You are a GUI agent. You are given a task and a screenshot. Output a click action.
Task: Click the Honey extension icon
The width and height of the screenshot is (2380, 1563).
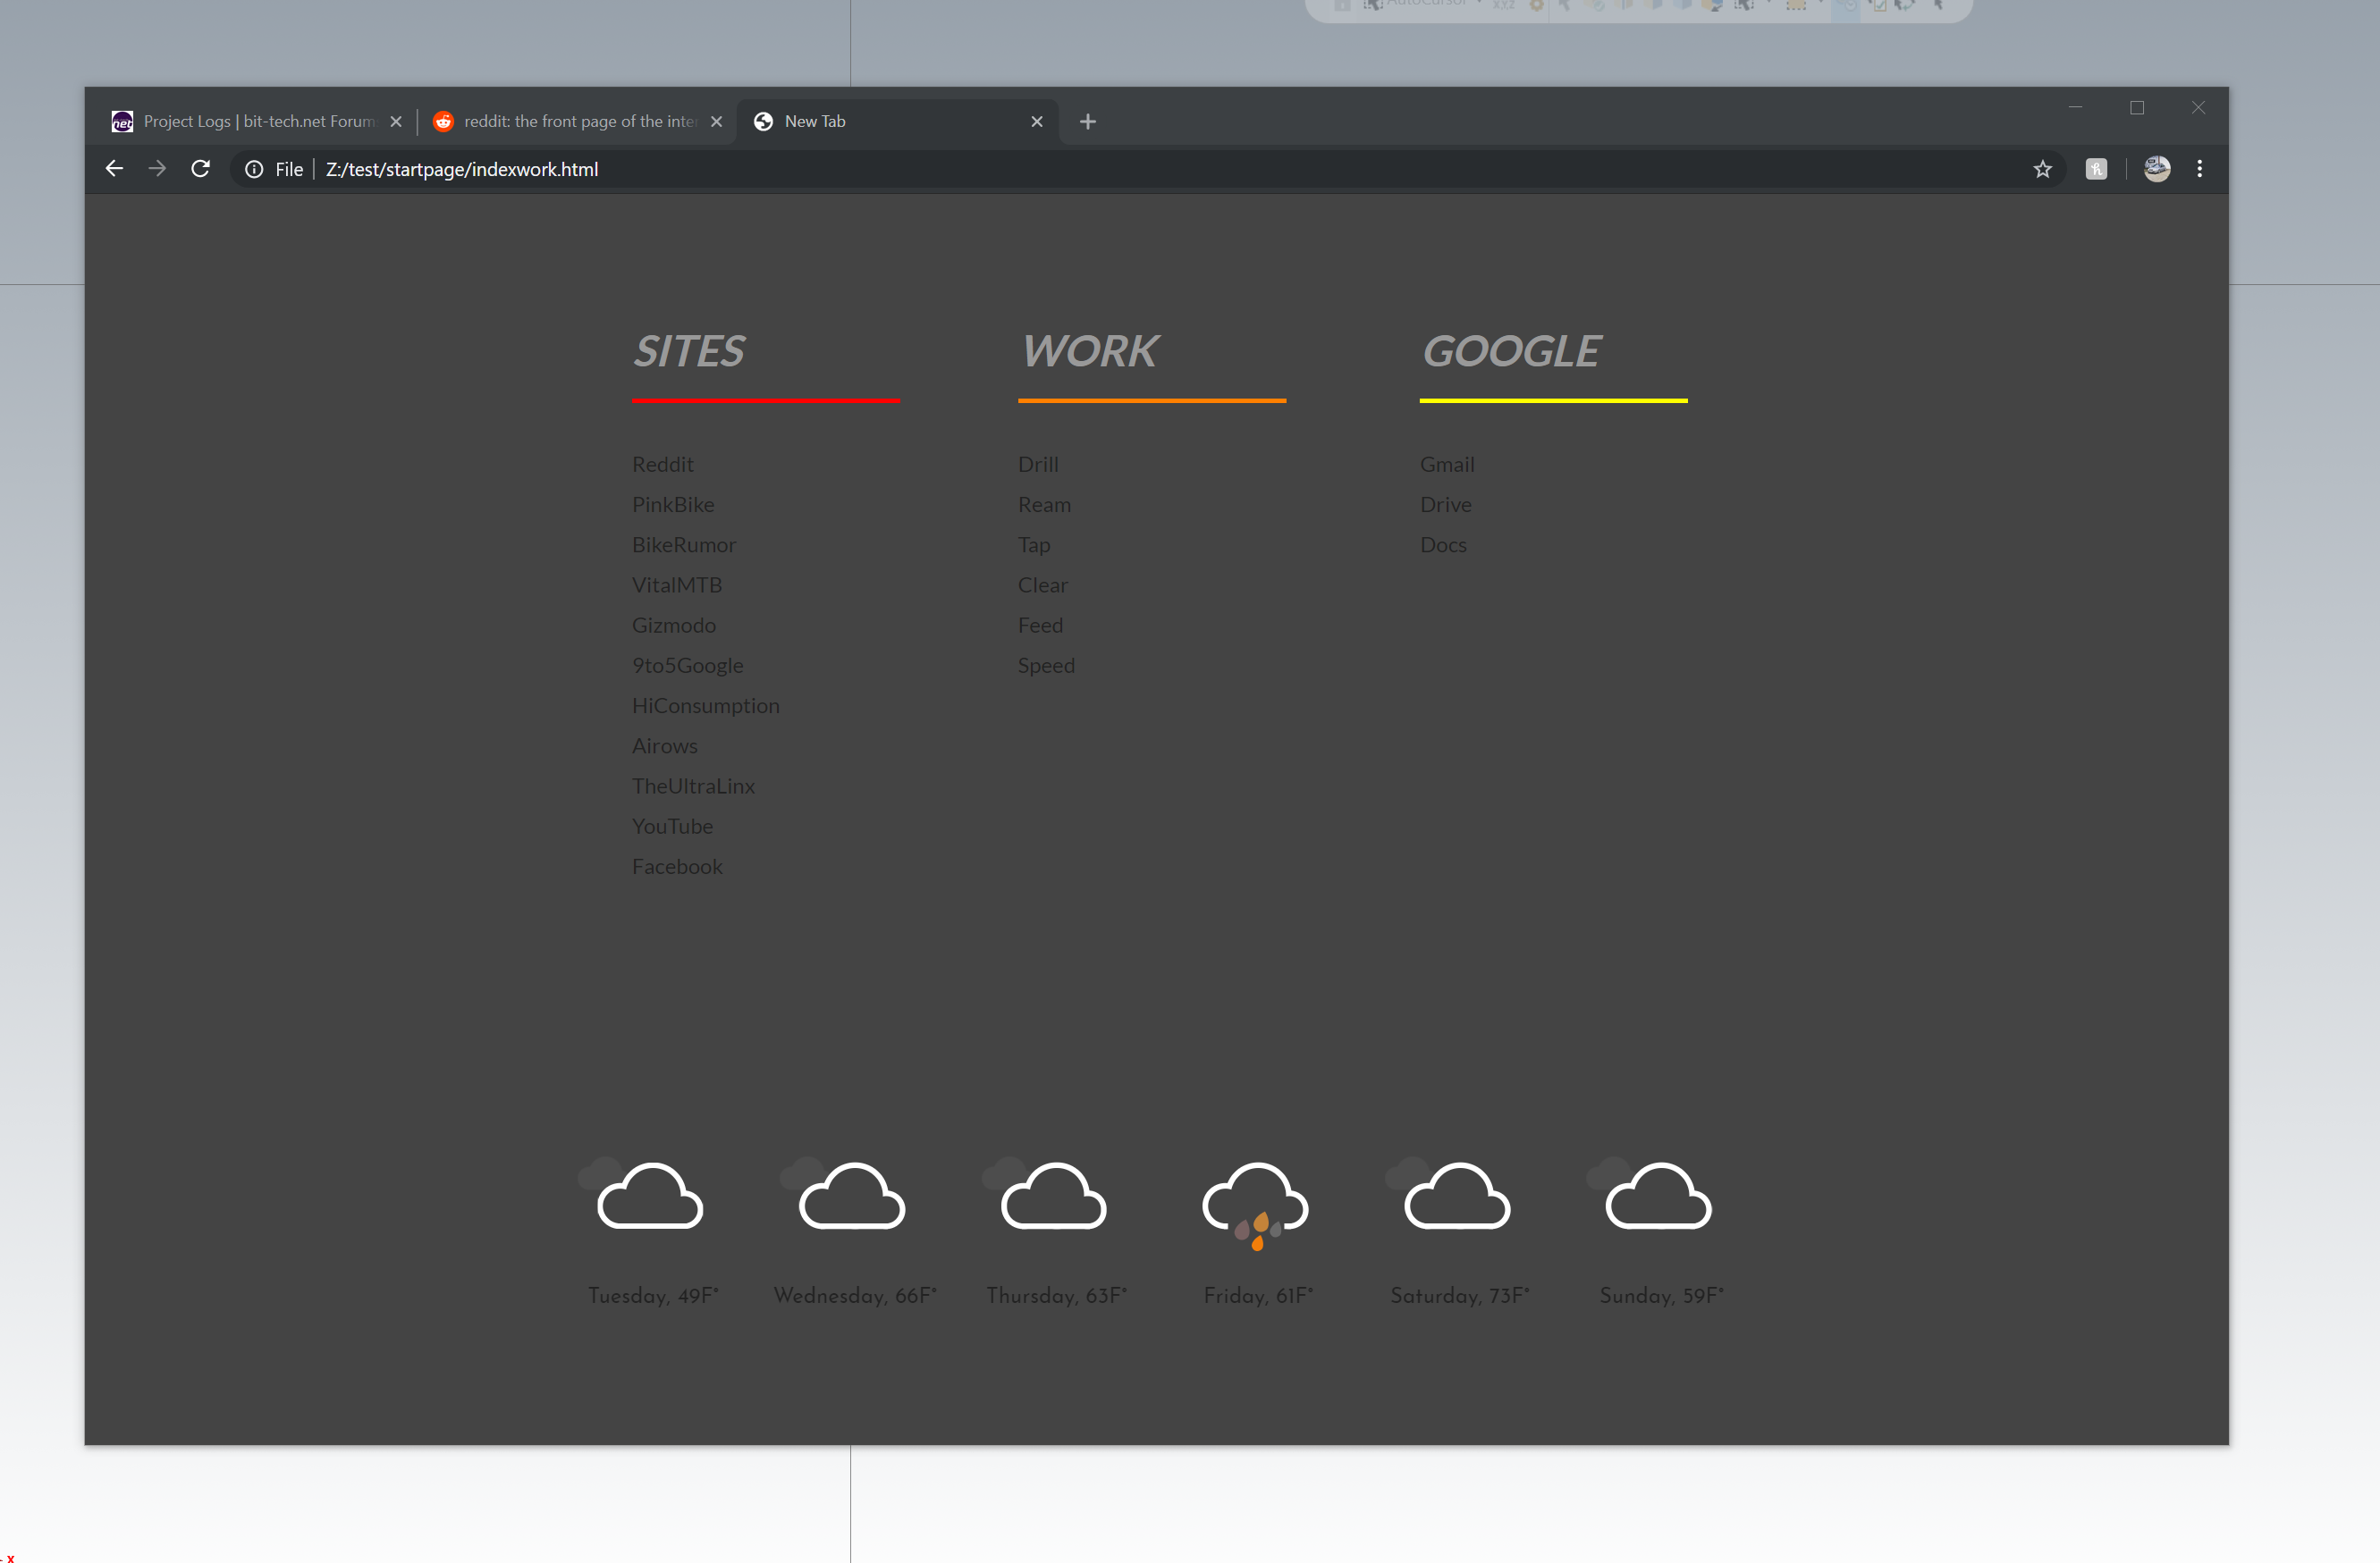[x=2096, y=168]
